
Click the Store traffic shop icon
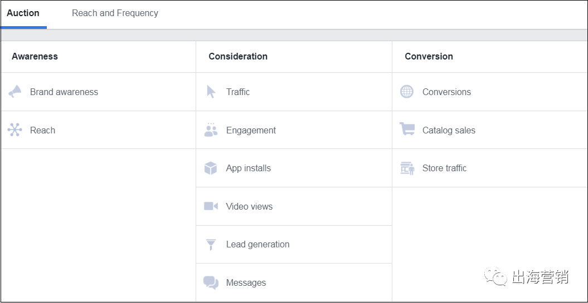click(x=407, y=168)
